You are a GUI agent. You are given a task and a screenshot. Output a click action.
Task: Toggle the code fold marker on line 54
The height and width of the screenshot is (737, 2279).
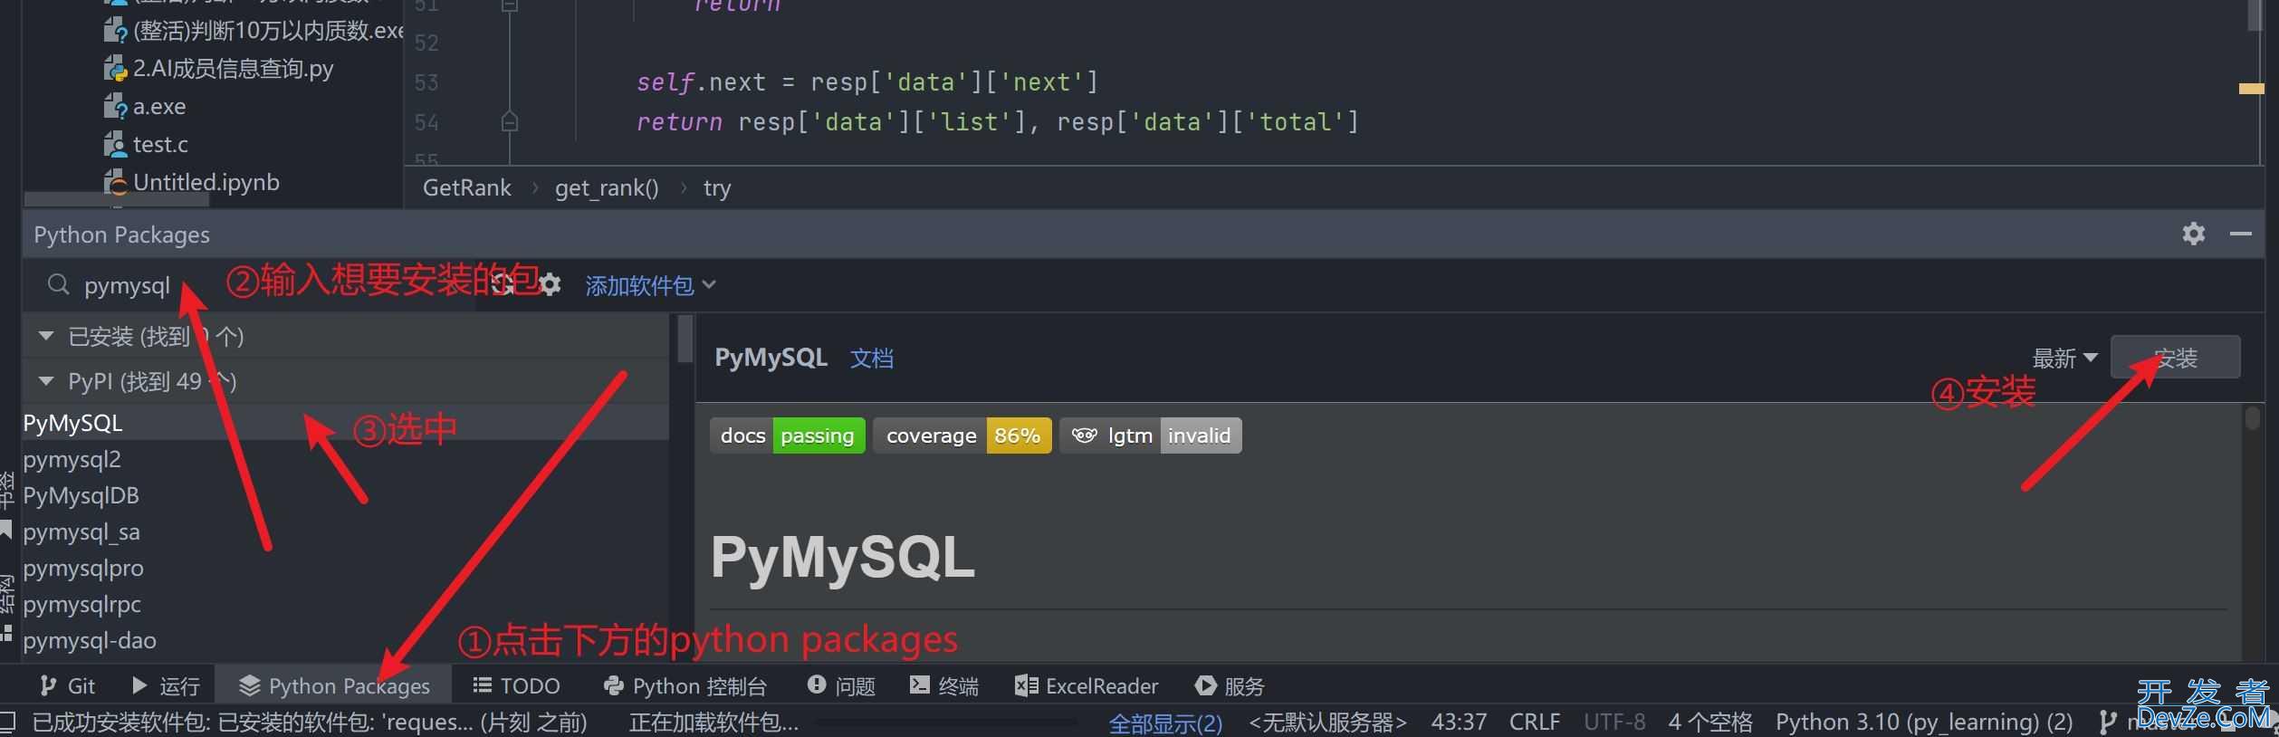click(510, 121)
